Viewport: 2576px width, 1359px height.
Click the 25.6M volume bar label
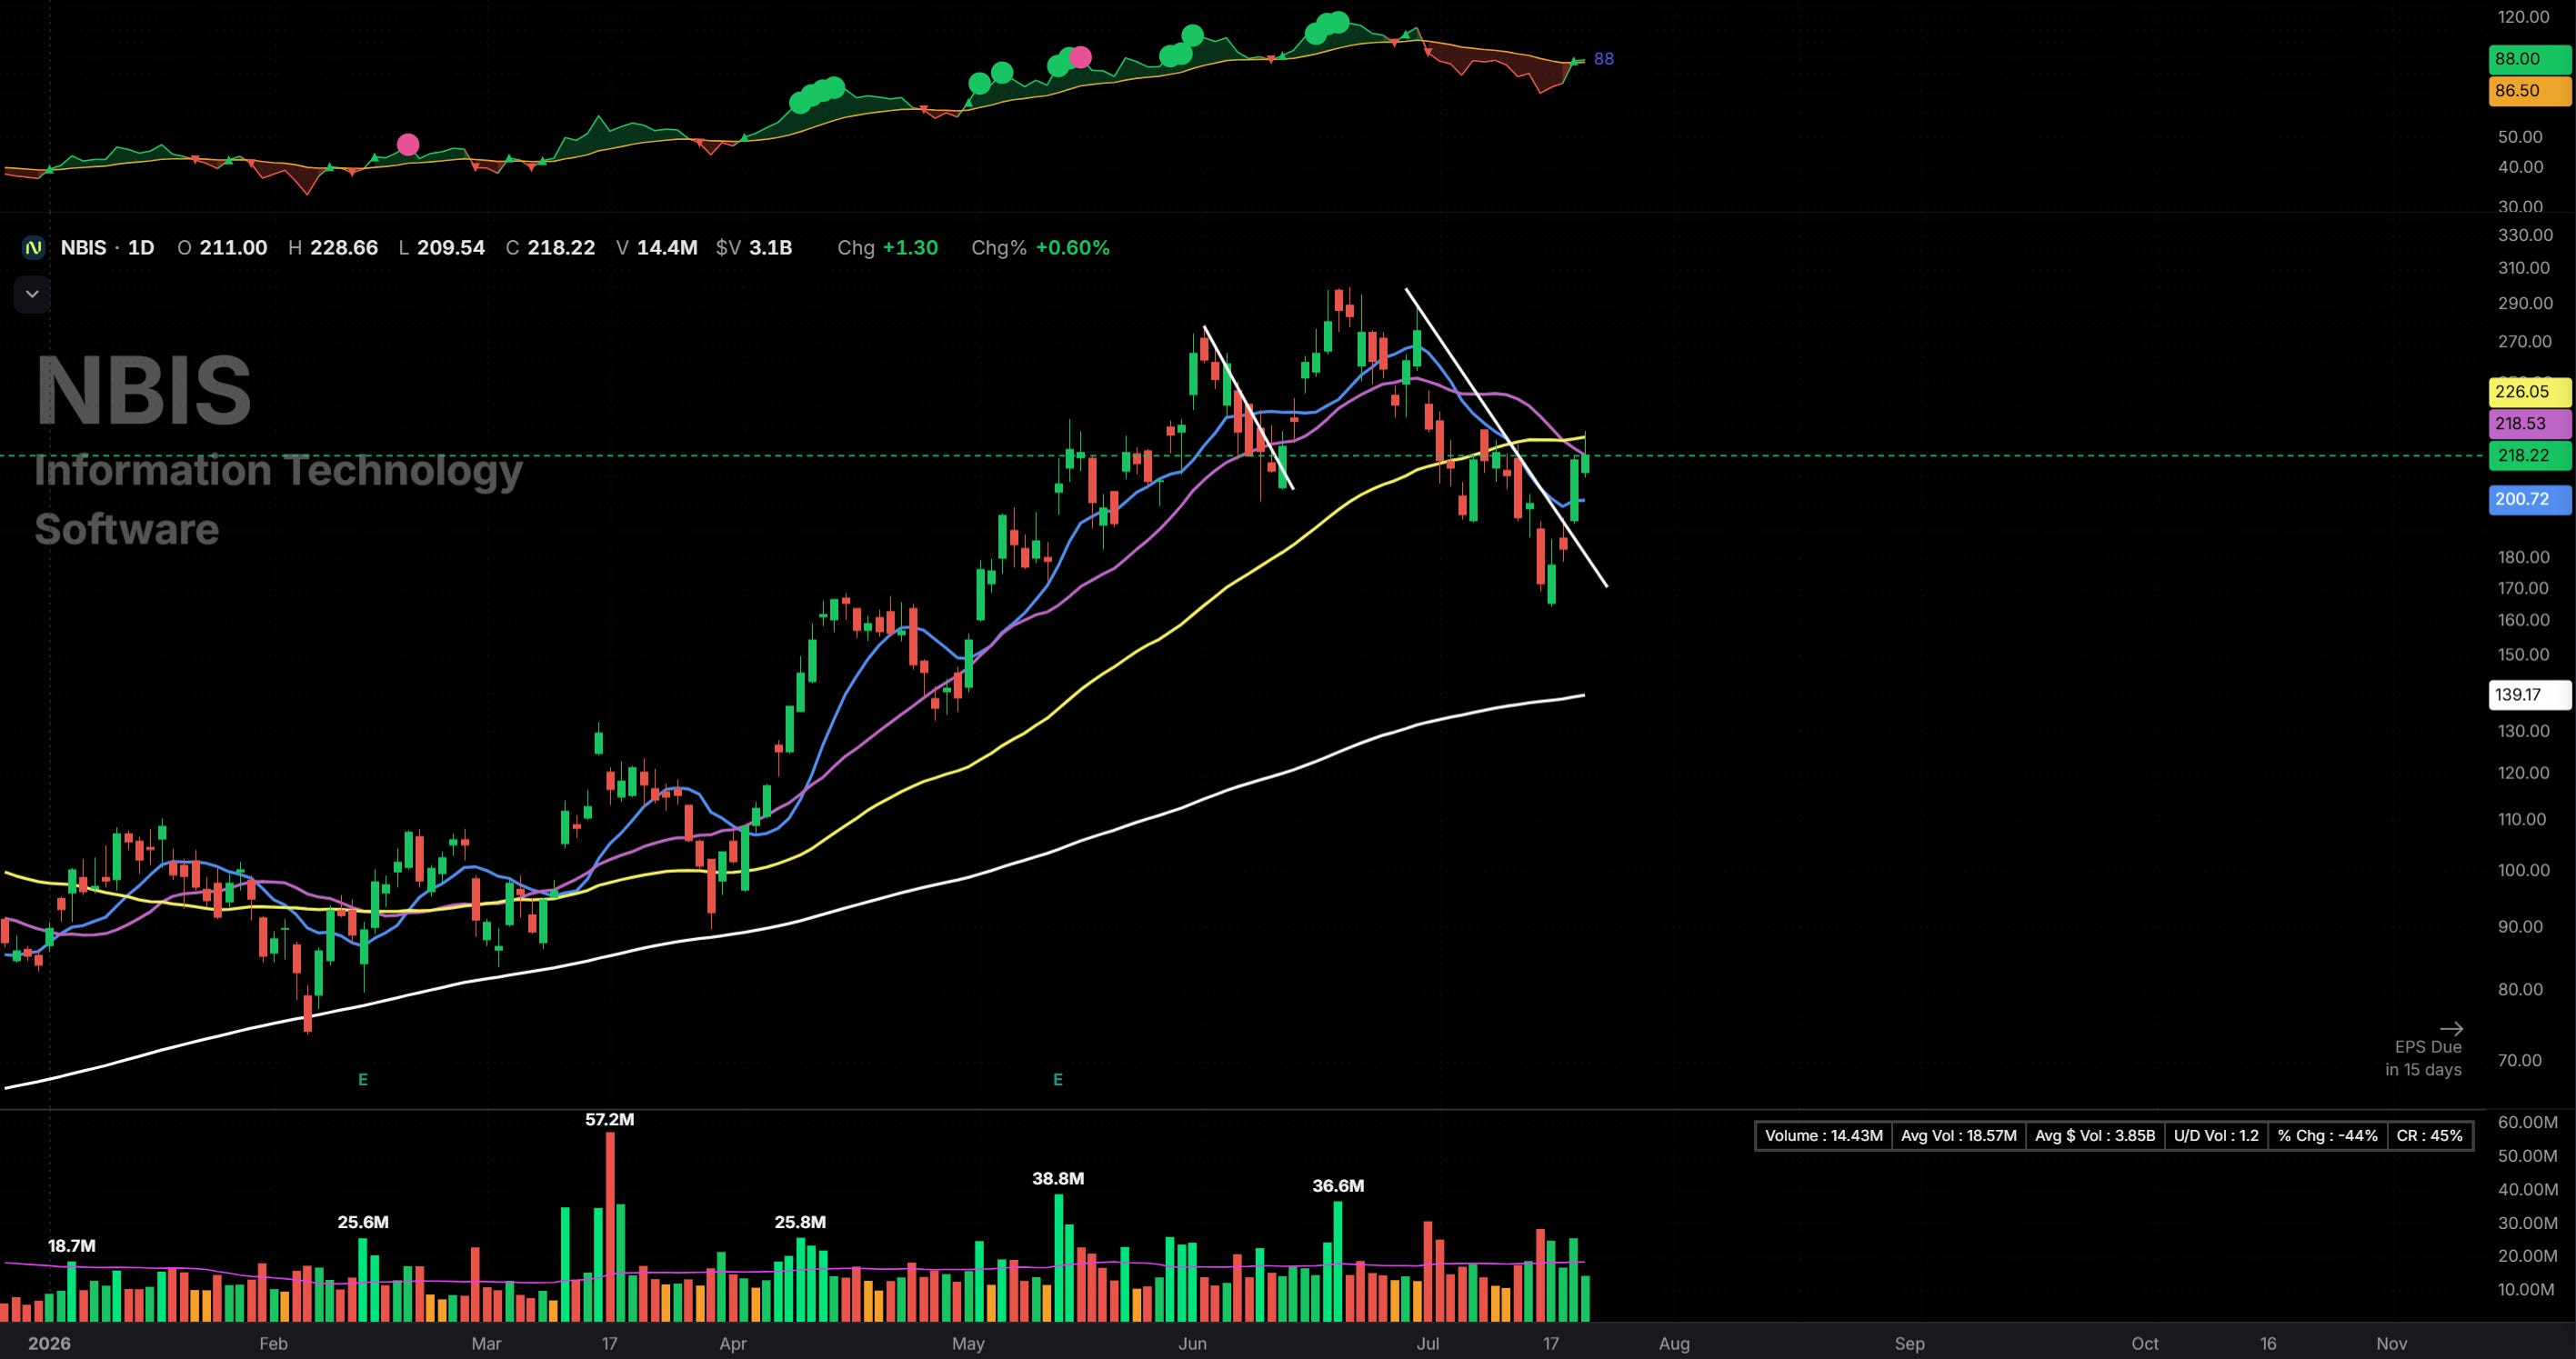(363, 1222)
